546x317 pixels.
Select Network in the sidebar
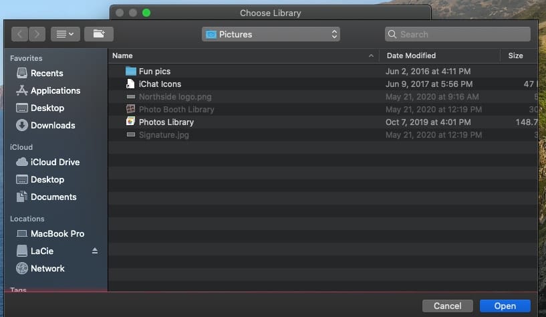pos(47,268)
